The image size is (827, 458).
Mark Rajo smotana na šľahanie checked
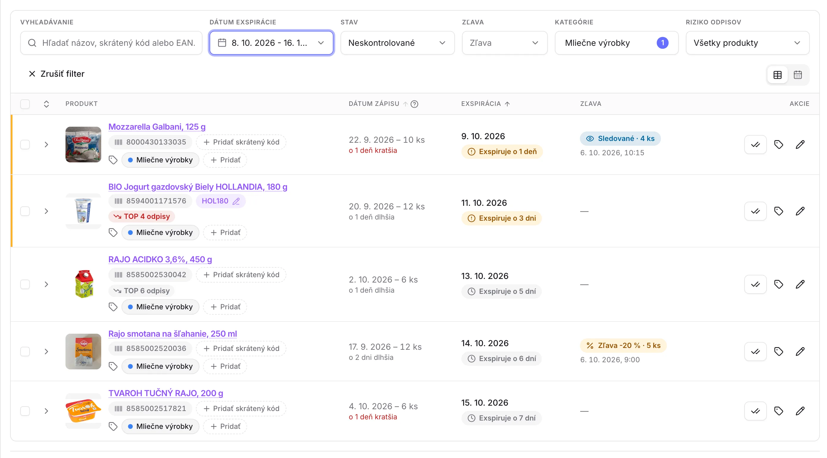755,352
